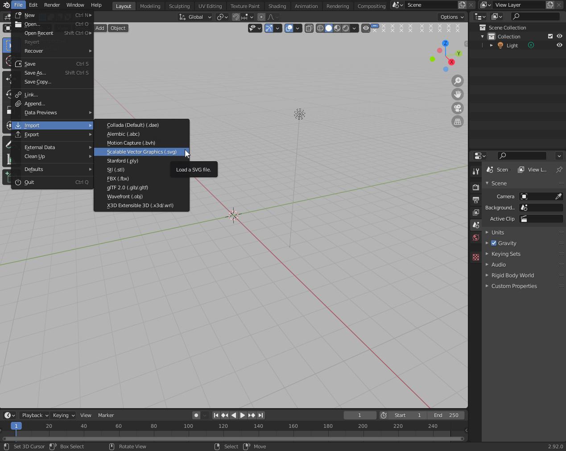This screenshot has width=566, height=451.
Task: Toggle Collection exclude checkbox in outliner
Action: [x=550, y=37]
